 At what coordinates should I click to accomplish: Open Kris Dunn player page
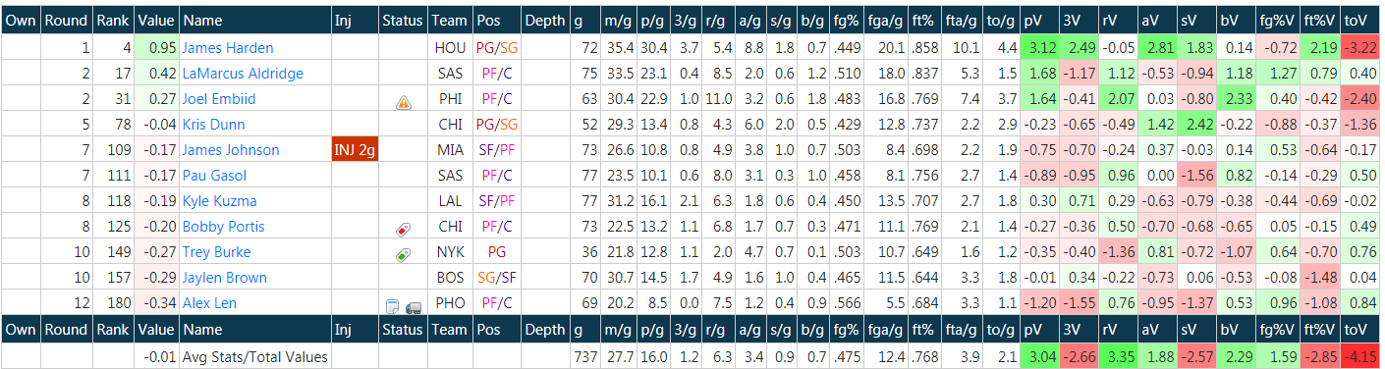point(214,125)
